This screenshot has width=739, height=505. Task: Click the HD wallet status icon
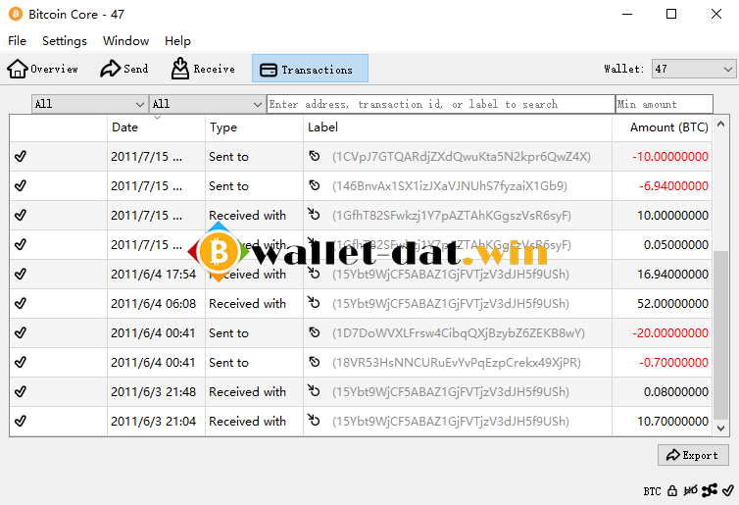point(690,491)
